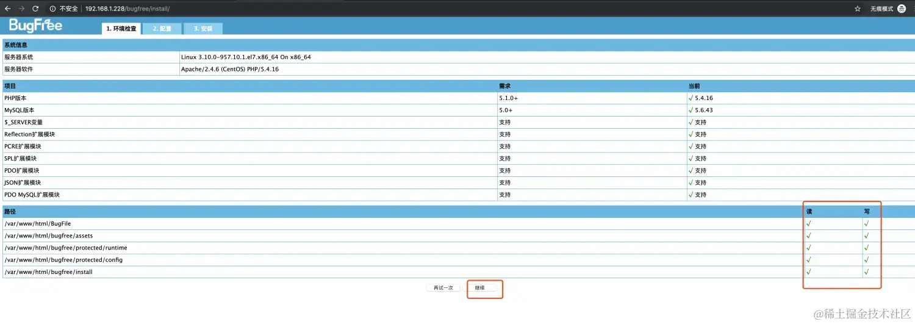Click the /var/www/html/bugfree/protected/runtime path text
The width and height of the screenshot is (915, 324).
point(65,248)
